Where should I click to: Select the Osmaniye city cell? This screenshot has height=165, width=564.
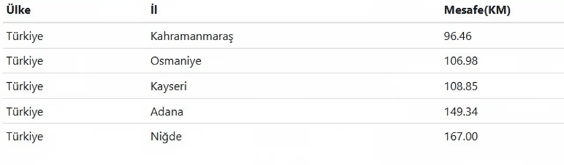tap(176, 61)
